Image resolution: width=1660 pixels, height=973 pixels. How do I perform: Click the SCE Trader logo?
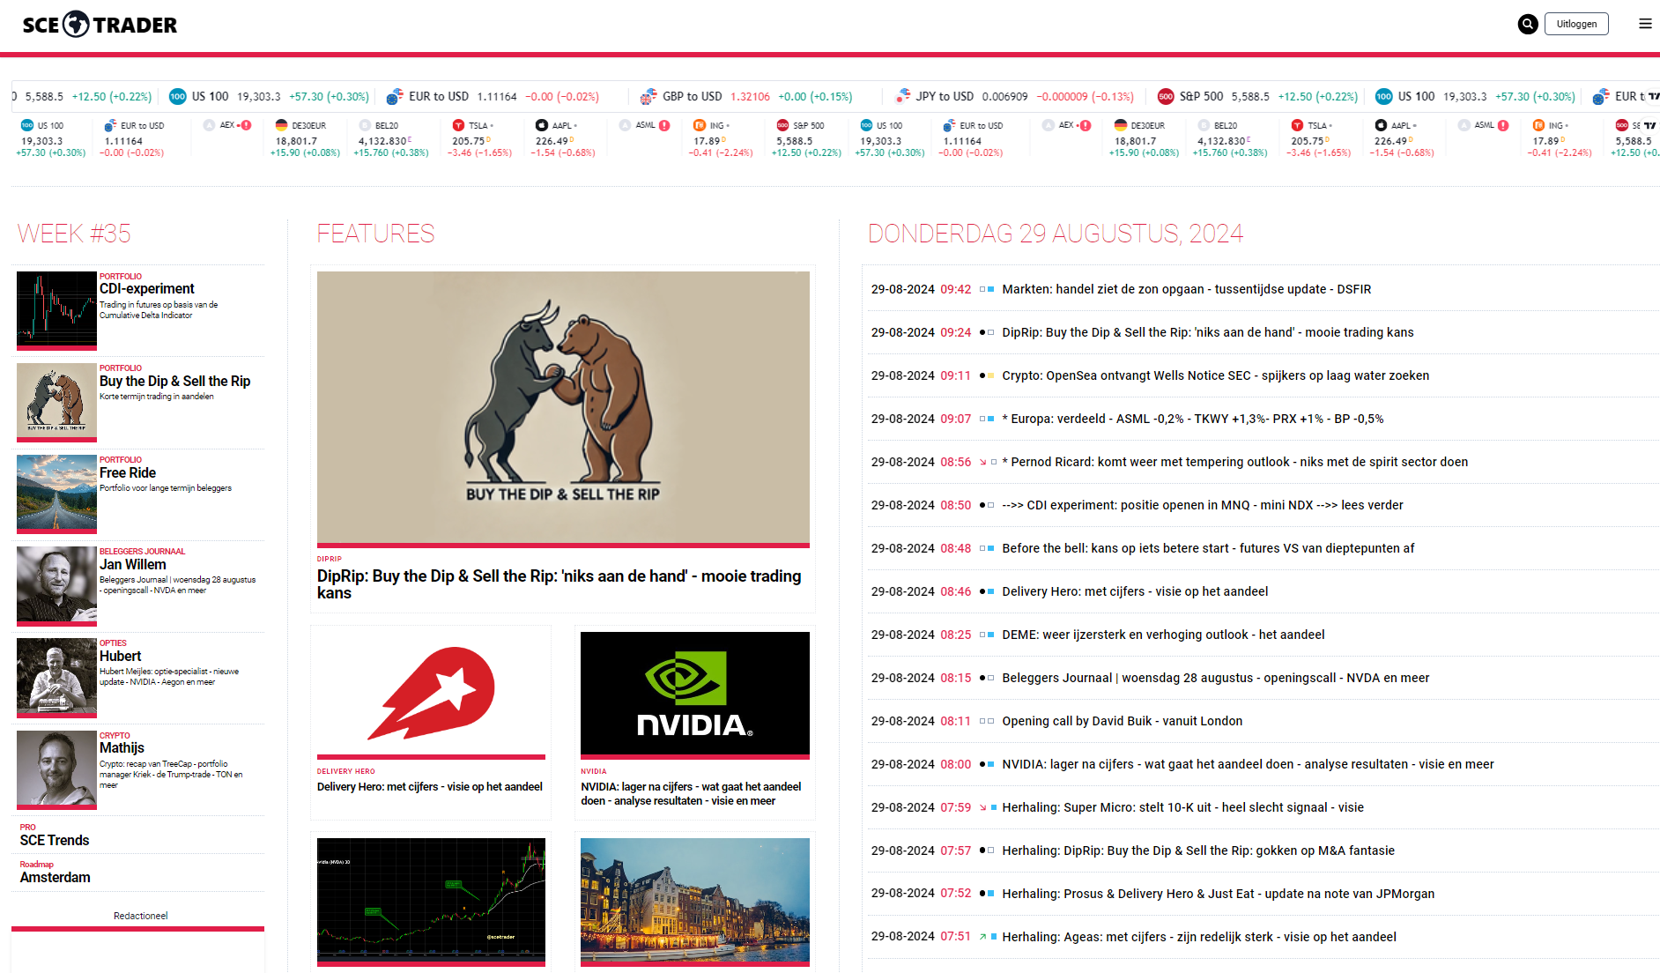[100, 25]
